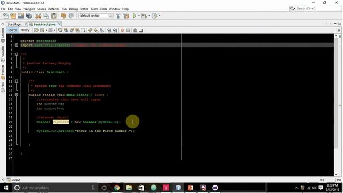The height and width of the screenshot is (193, 343).
Task: Stop macro recording with the square icon
Action: click(x=128, y=31)
